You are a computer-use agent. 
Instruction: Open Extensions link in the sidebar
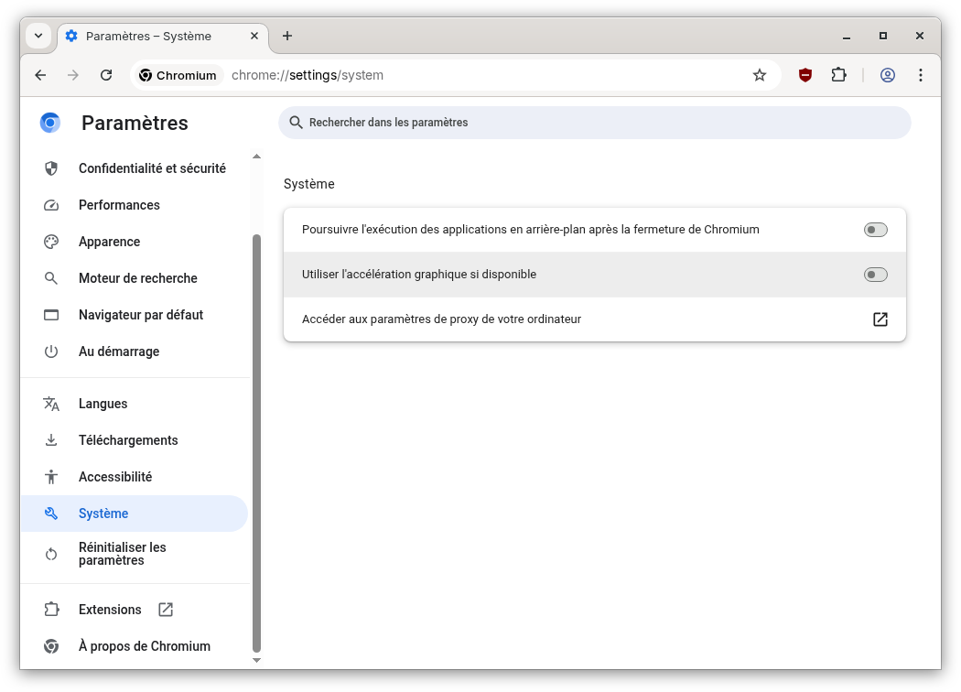[110, 610]
